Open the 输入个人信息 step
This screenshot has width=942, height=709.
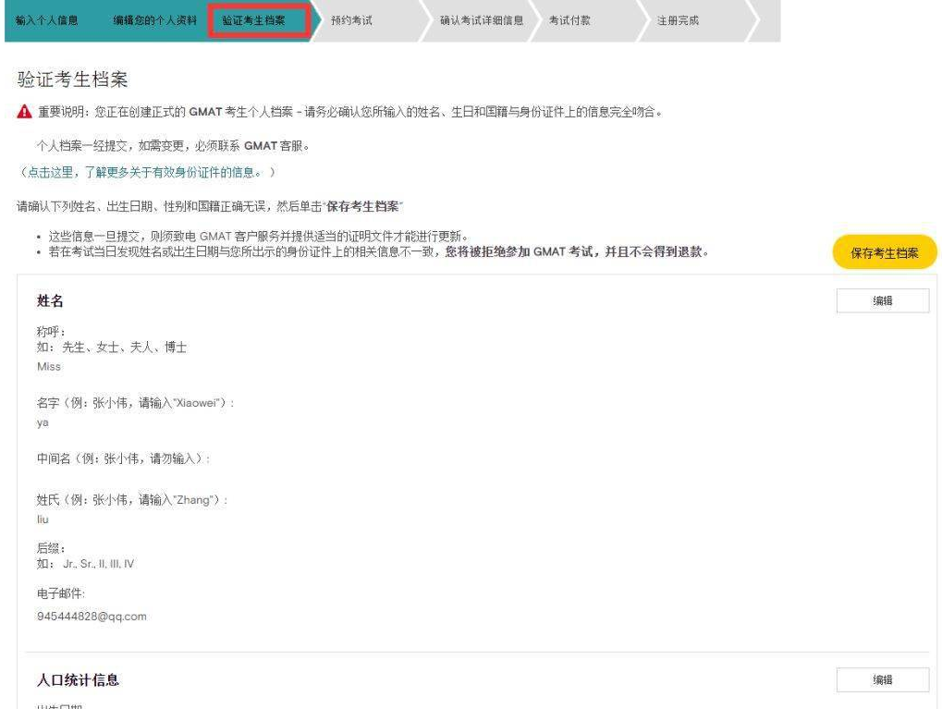[x=47, y=20]
